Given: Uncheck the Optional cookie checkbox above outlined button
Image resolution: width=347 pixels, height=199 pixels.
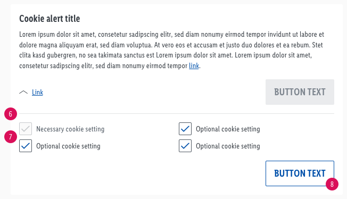Looking at the screenshot, I should 185,146.
